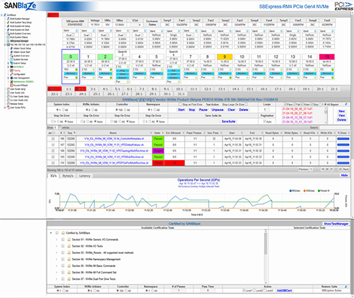Viewport: 354px width, 298px height.
Task: Uncheck the row 110 failed test checkbox
Action: tap(53, 162)
